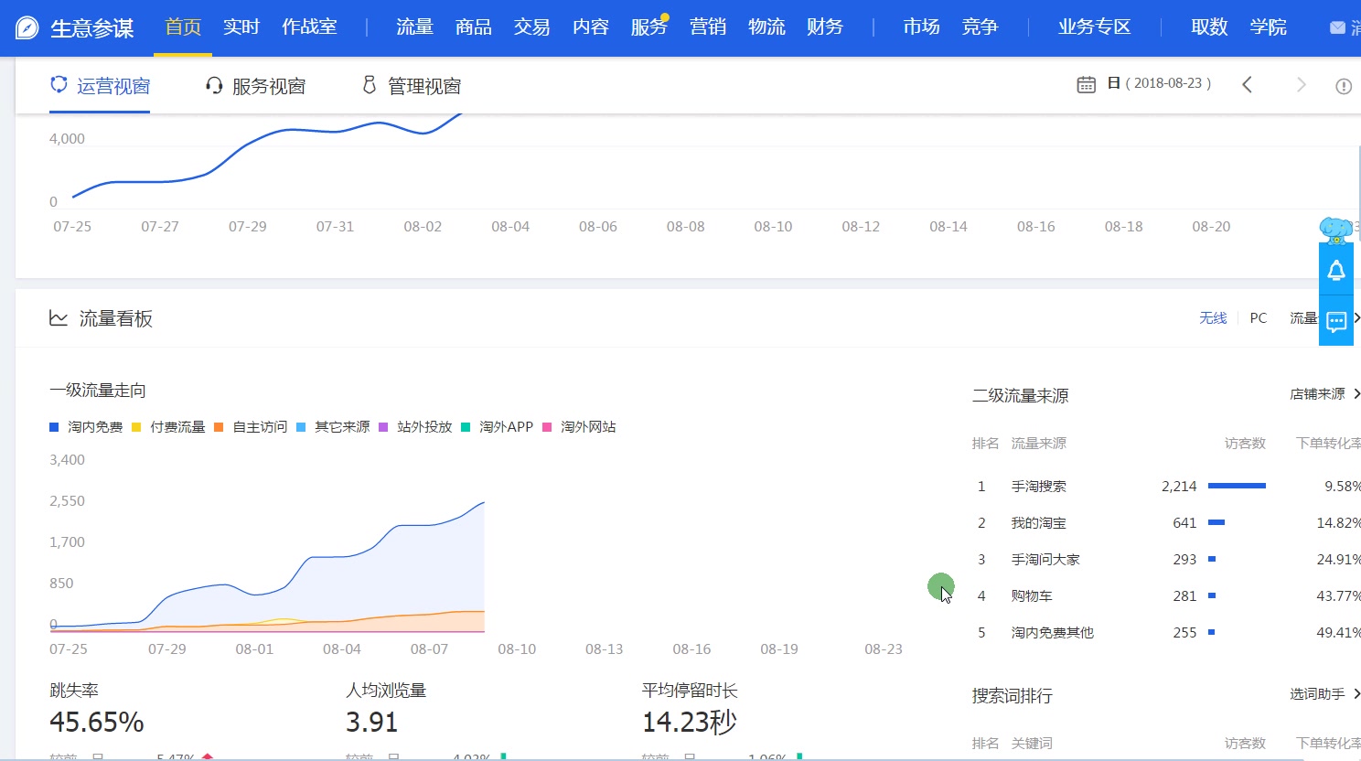Open 流量 in top navigation
This screenshot has width=1361, height=761.
[414, 27]
